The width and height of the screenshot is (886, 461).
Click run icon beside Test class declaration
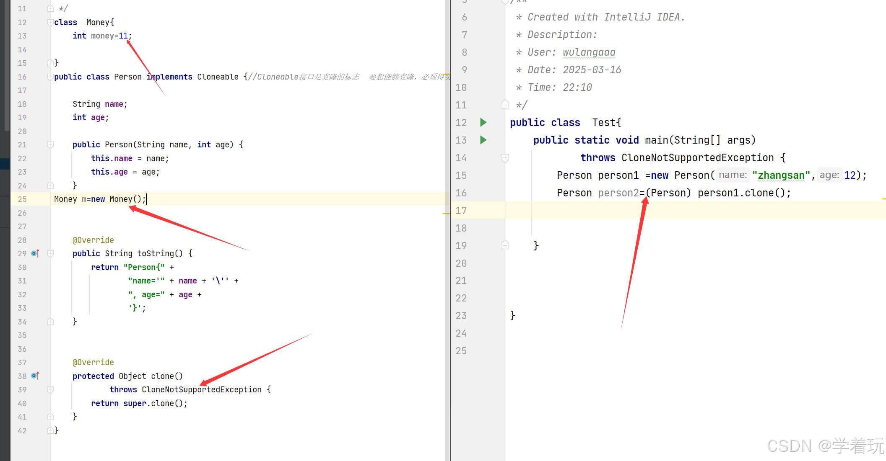tap(483, 122)
